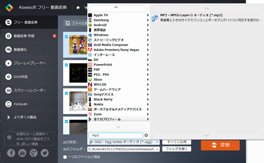
Task: Click the FoneLab phone icon
Action: (x=8, y=104)
